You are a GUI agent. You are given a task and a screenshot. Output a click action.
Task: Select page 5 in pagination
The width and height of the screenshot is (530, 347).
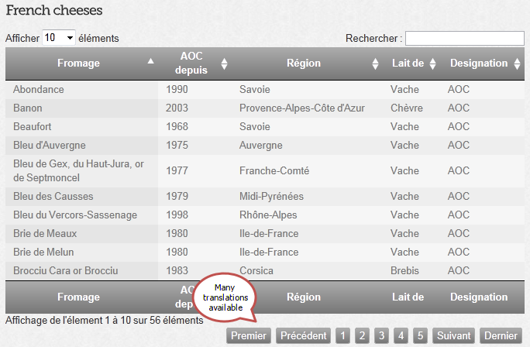tap(420, 335)
